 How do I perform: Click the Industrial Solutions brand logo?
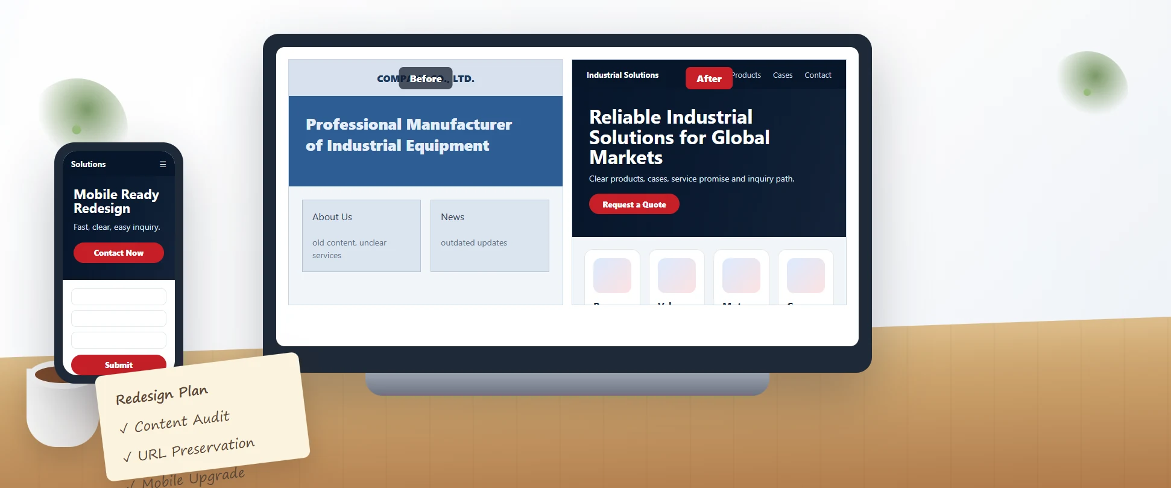[622, 75]
